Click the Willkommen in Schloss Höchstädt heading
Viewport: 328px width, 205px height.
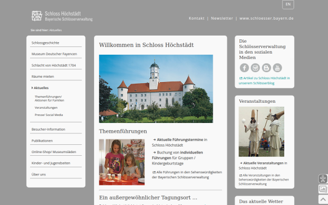point(146,45)
